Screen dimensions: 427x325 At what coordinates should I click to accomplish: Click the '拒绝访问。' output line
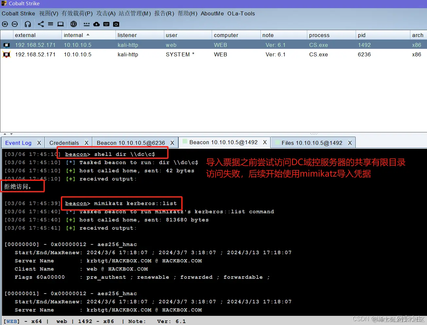[18, 186]
